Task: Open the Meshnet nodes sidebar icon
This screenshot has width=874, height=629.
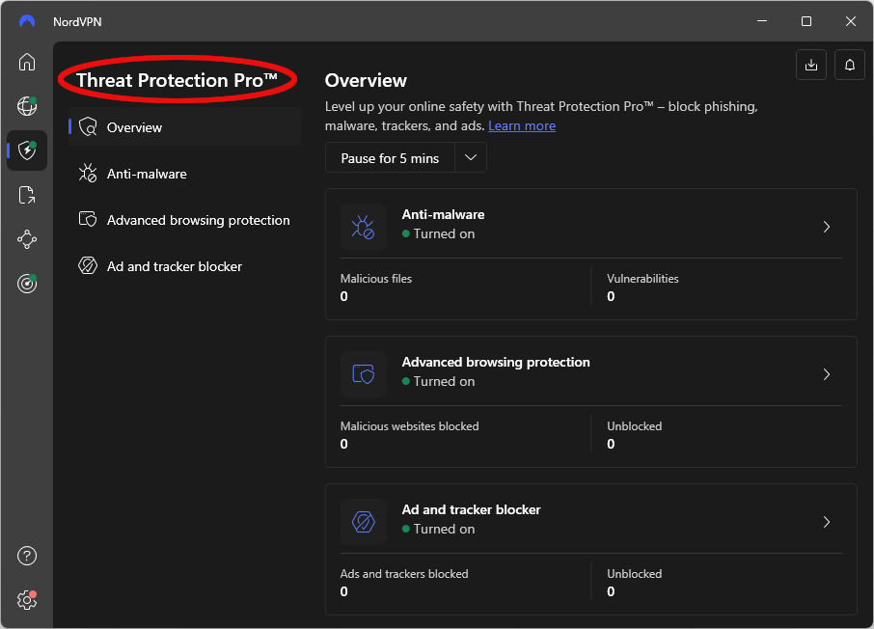Action: (x=27, y=240)
